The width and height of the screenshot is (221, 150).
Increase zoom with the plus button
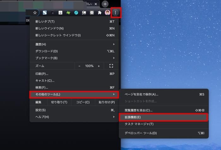coord(99,66)
